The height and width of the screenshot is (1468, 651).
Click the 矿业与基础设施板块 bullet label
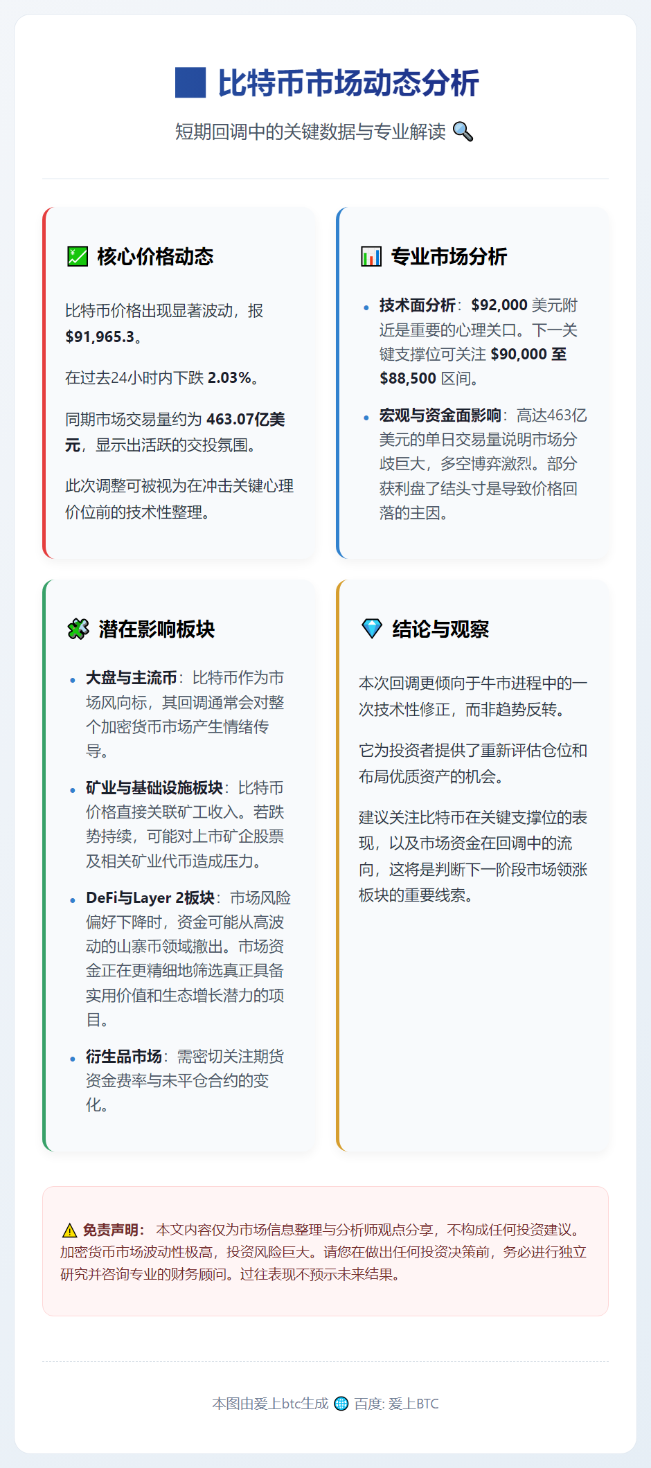click(x=154, y=788)
